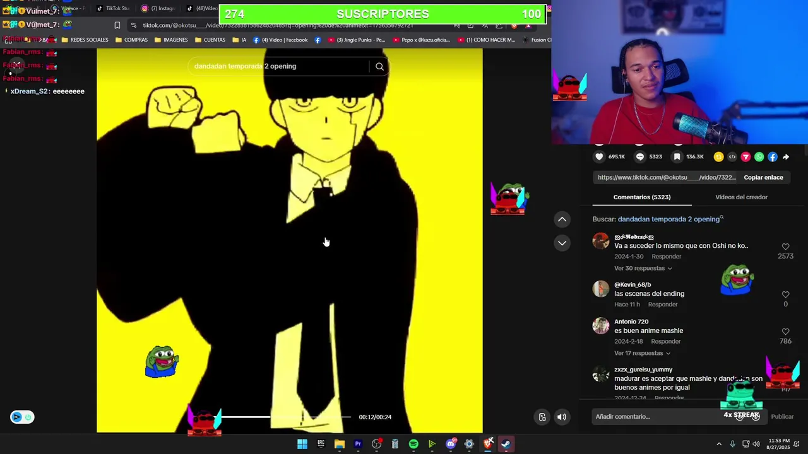Open File Explorer from taskbar

pyautogui.click(x=340, y=444)
